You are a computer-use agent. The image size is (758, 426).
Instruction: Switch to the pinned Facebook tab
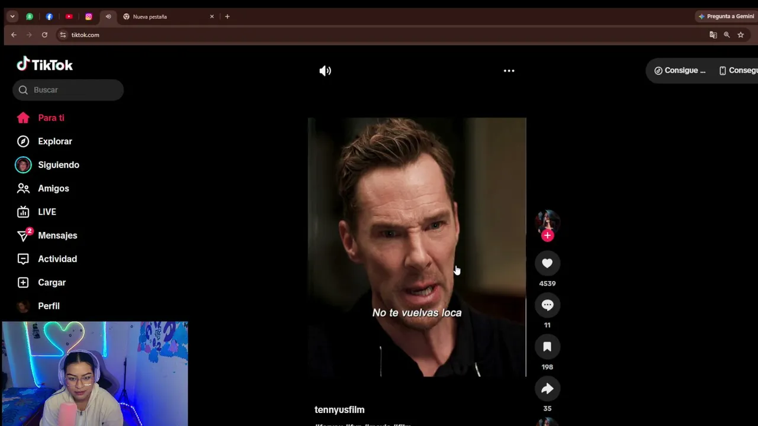point(49,17)
